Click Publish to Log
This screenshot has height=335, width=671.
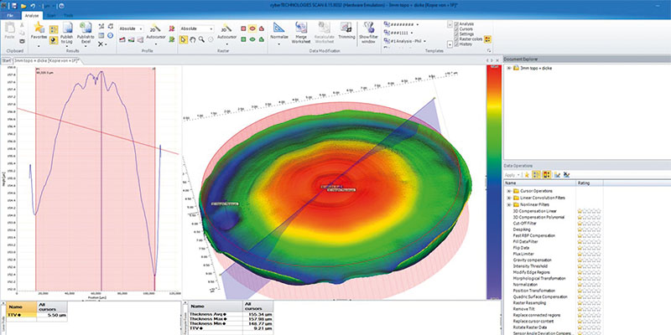click(x=67, y=33)
